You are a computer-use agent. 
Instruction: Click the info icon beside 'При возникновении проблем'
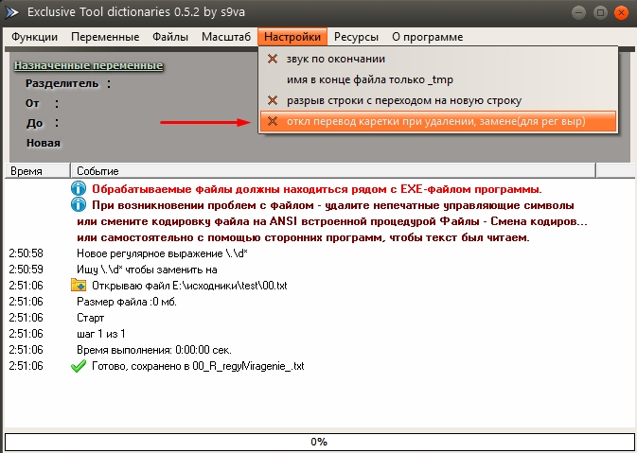pyautogui.click(x=79, y=205)
